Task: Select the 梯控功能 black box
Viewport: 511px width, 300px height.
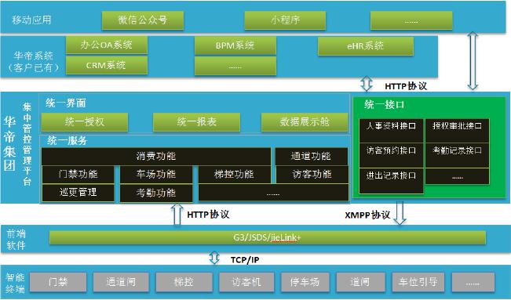Action: [x=234, y=175]
